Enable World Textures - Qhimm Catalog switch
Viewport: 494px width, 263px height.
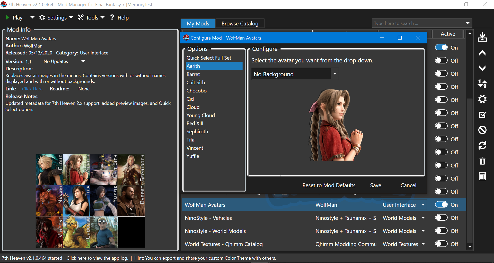[441, 244]
